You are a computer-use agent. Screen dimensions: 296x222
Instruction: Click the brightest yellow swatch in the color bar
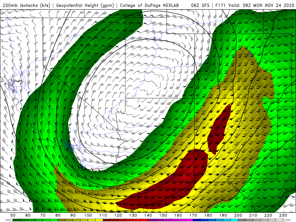click(x=99, y=220)
